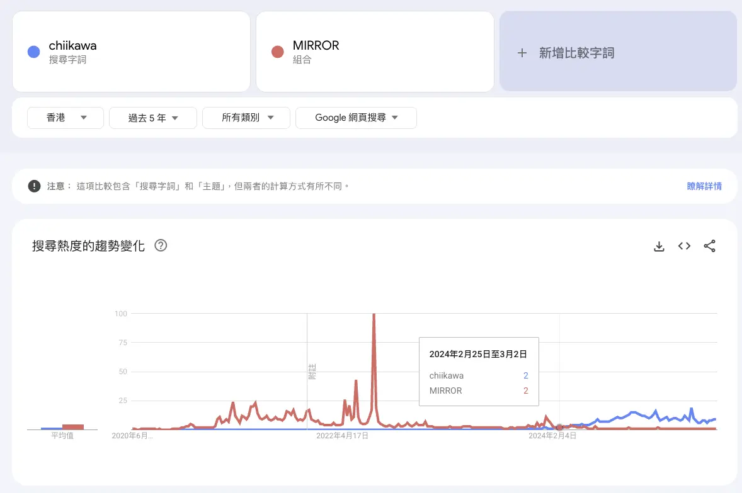Share the interest over time chart

coord(709,246)
